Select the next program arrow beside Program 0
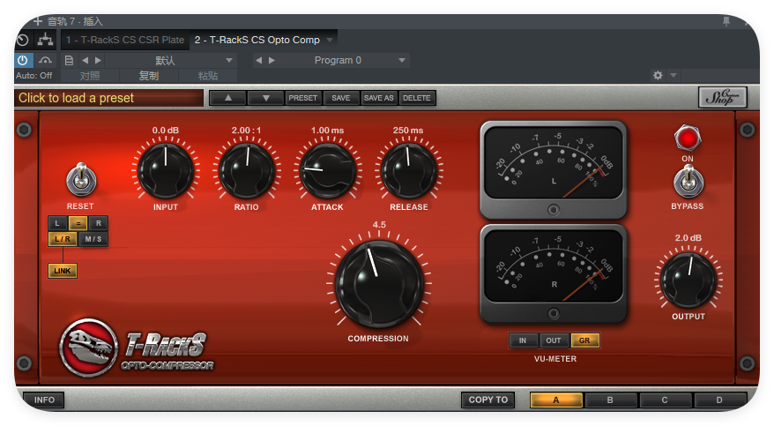 tap(272, 60)
